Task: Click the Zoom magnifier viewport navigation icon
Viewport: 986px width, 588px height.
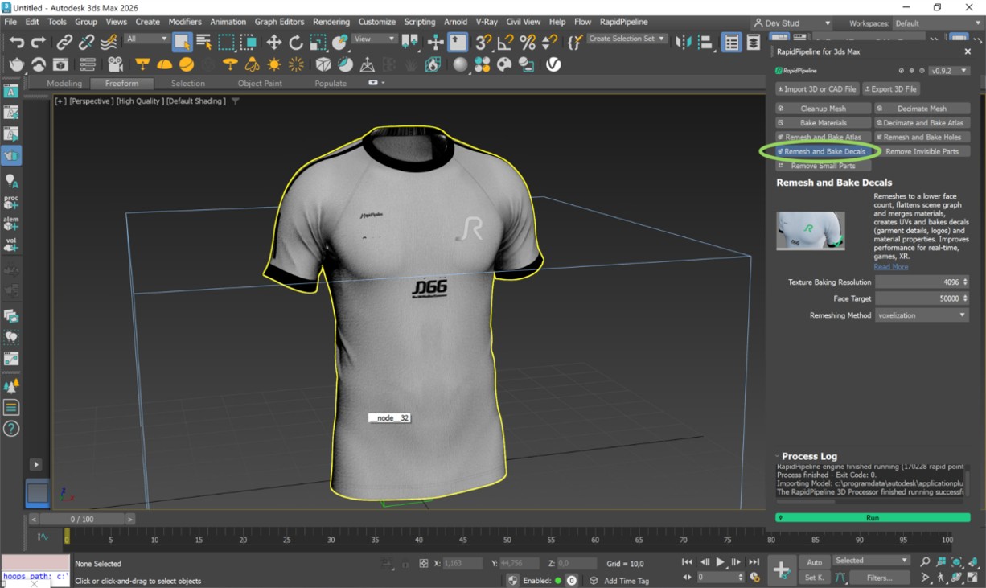Action: (x=925, y=561)
